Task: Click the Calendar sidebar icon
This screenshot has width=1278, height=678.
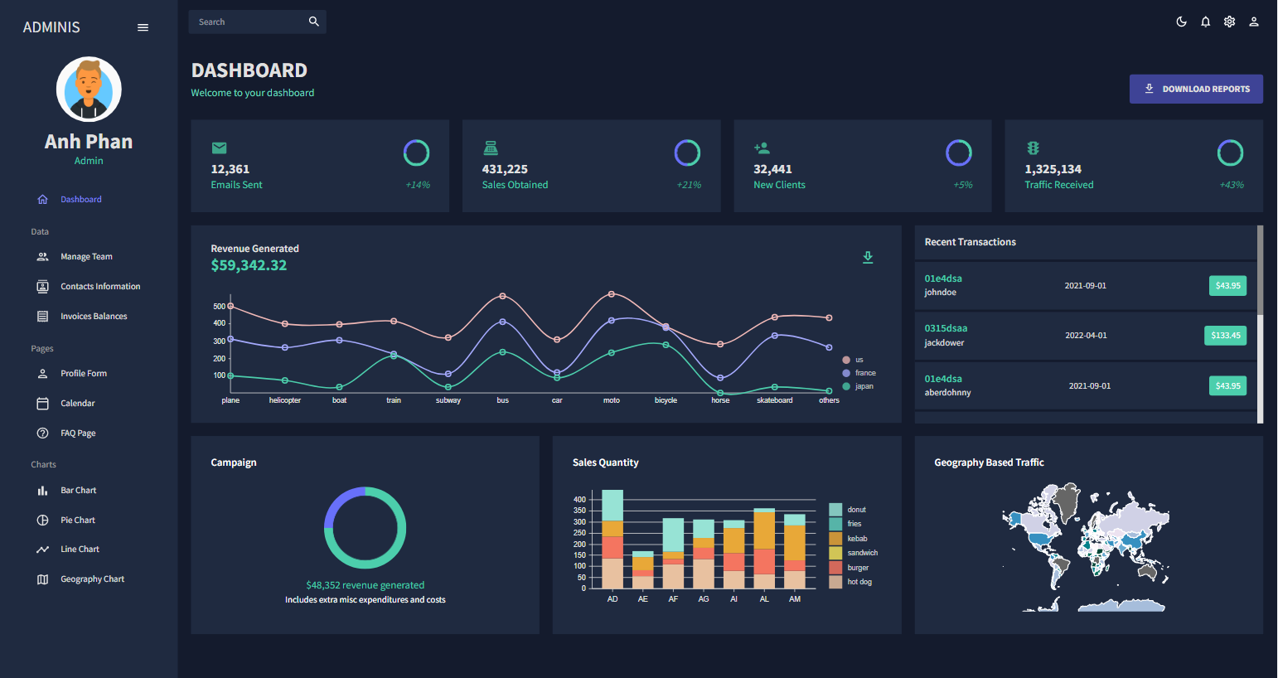Action: [x=42, y=403]
